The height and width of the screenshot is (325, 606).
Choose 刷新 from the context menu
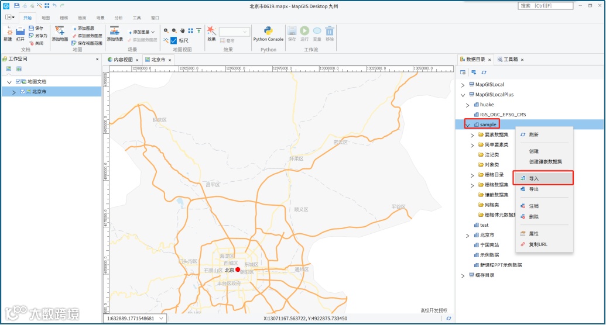[x=543, y=134]
